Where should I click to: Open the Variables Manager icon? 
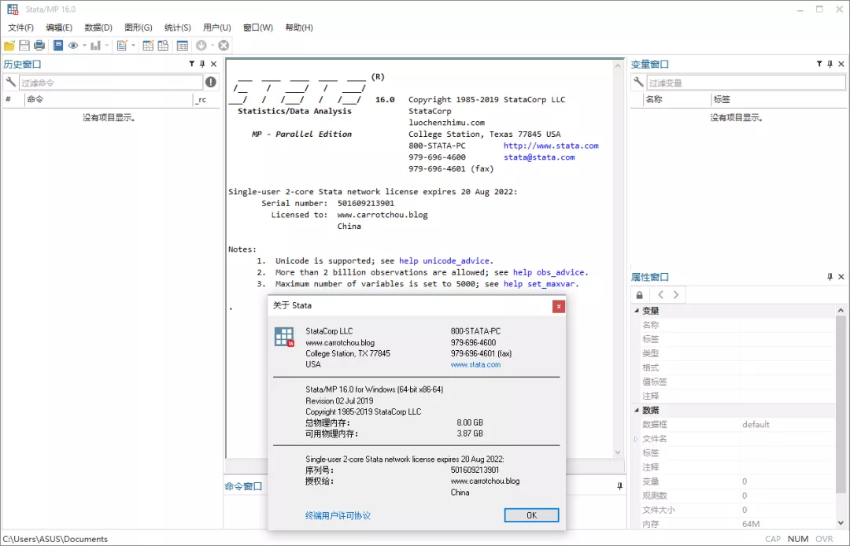point(183,46)
